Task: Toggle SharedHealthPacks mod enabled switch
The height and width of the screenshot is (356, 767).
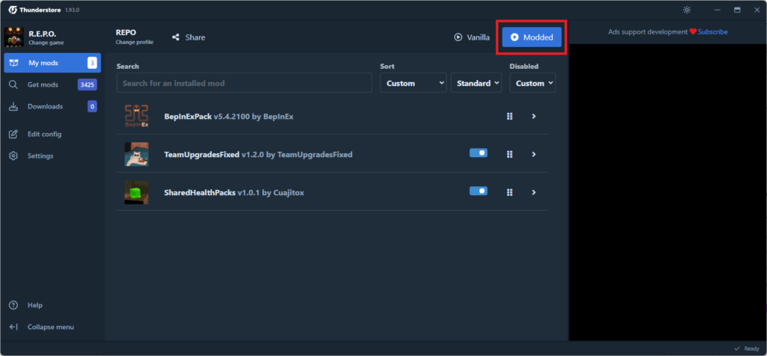Action: (479, 191)
